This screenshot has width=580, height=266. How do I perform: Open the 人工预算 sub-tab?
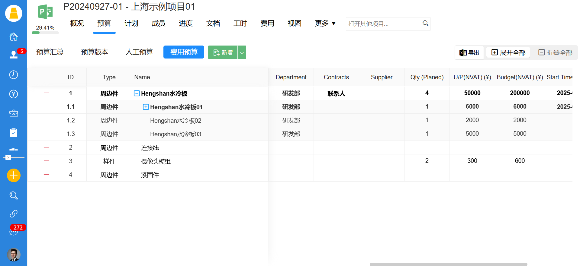[x=139, y=52]
